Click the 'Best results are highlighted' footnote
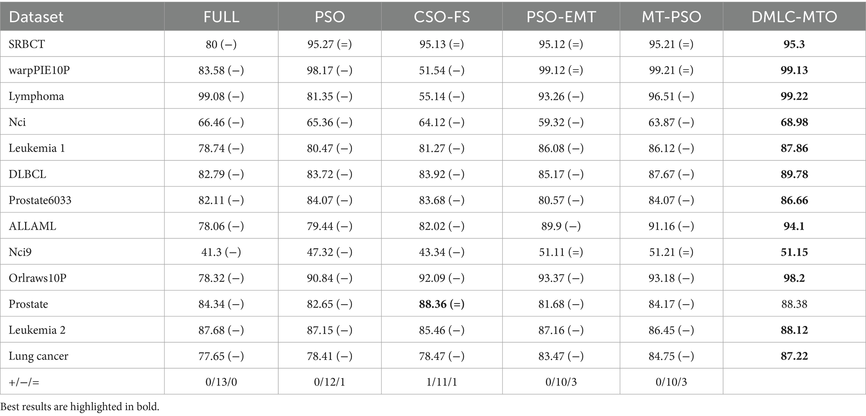866x416 pixels. click(x=80, y=407)
